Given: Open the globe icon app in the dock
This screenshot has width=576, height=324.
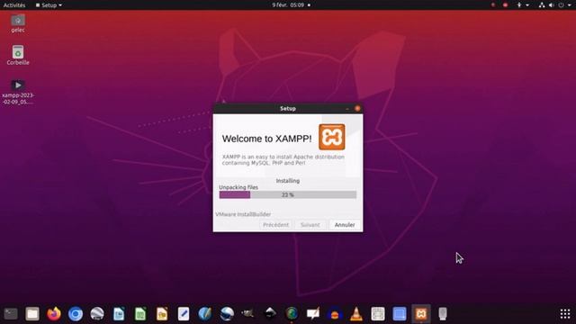Looking at the screenshot, I should tap(292, 314).
